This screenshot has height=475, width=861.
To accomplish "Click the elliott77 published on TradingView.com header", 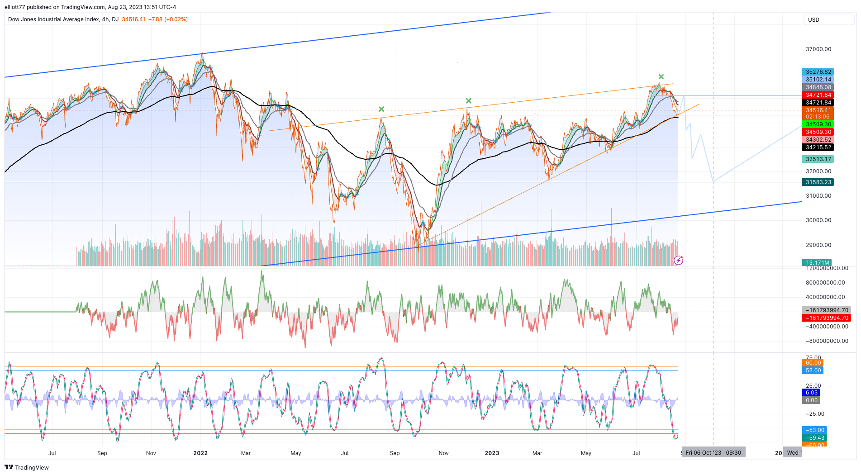I will pyautogui.click(x=90, y=7).
